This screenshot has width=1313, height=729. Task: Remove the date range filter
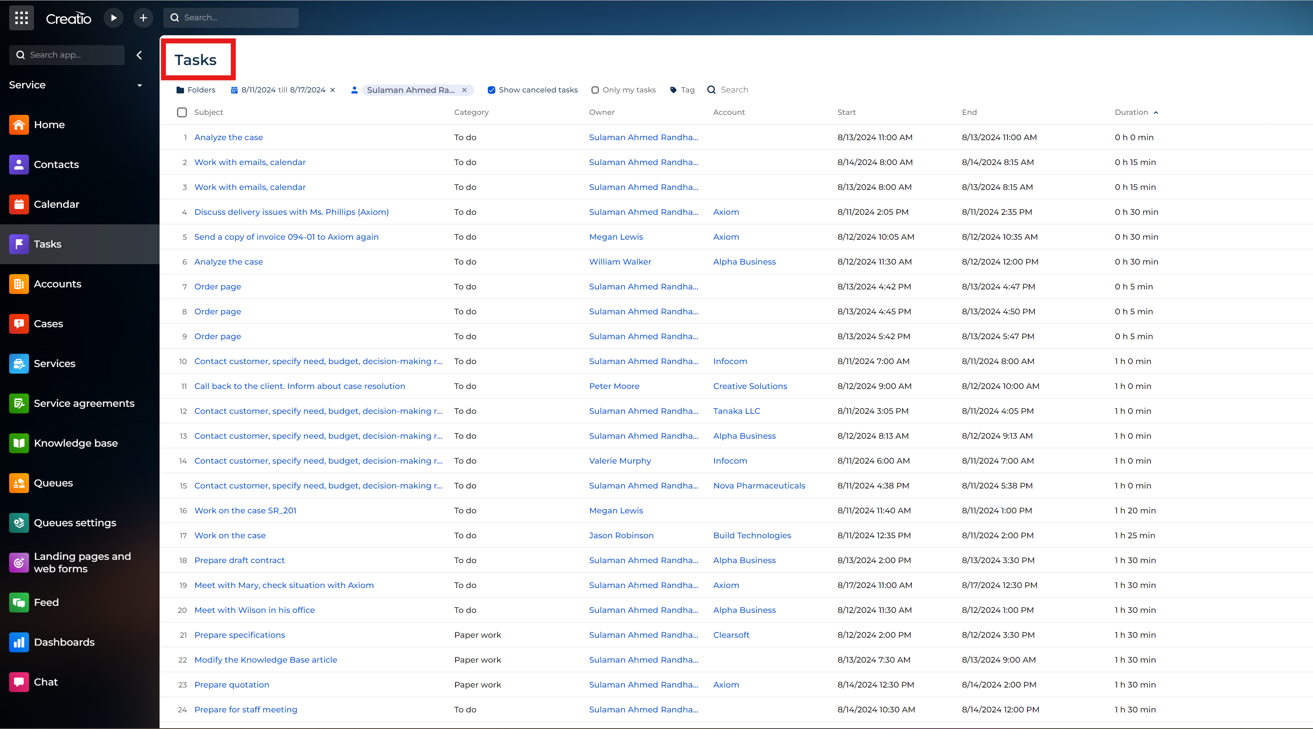pyautogui.click(x=333, y=90)
